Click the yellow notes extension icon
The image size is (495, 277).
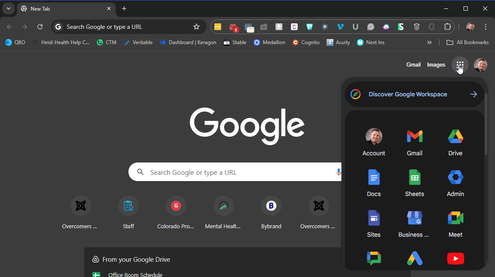[218, 27]
